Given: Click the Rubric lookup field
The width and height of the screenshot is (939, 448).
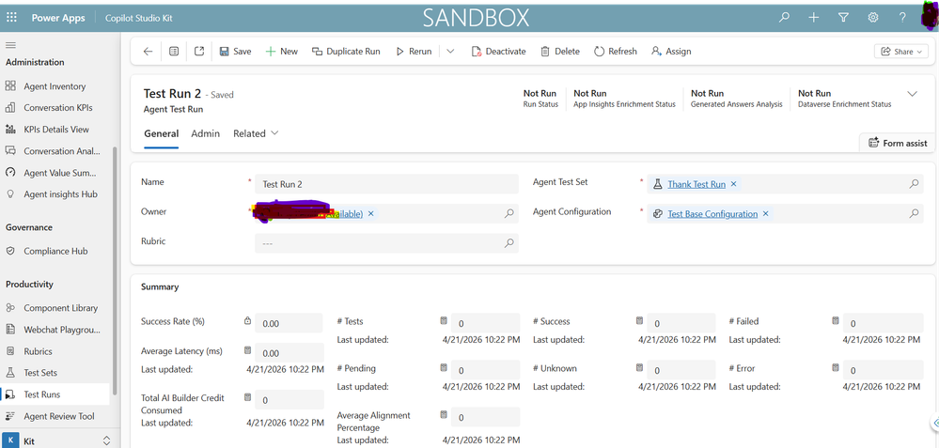Looking at the screenshot, I should [x=387, y=243].
